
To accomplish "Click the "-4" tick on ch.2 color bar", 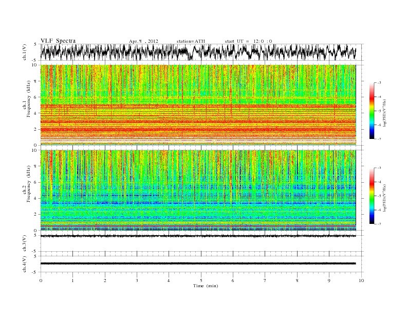I will click(x=379, y=182).
